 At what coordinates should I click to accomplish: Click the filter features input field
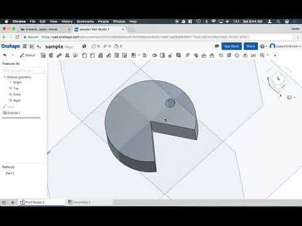24,70
